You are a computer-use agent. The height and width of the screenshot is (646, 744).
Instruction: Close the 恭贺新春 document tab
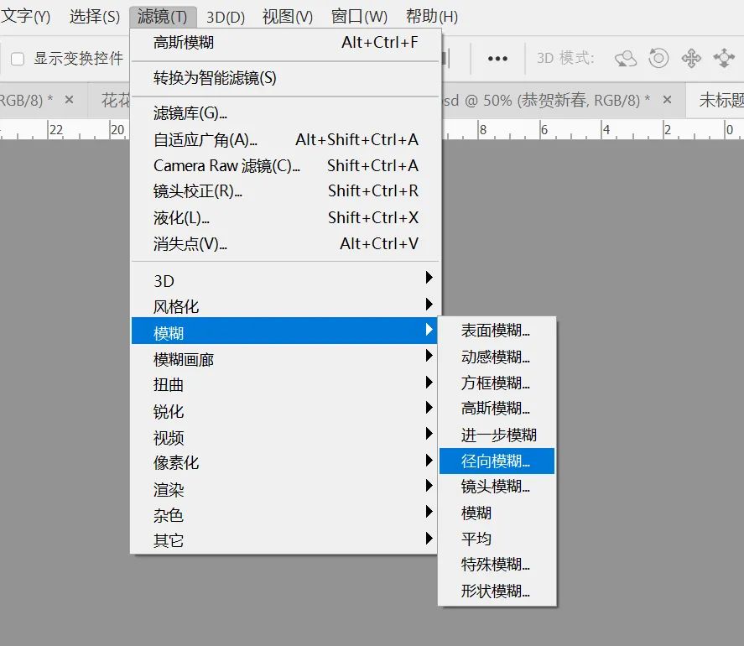667,100
